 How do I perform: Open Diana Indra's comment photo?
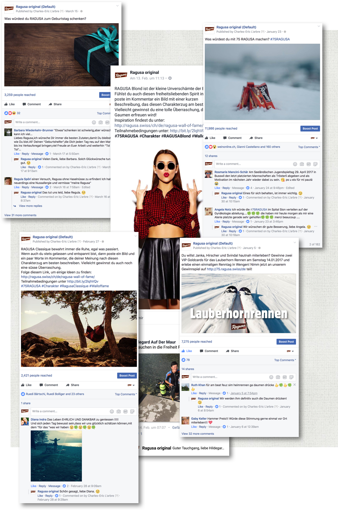coord(56,456)
